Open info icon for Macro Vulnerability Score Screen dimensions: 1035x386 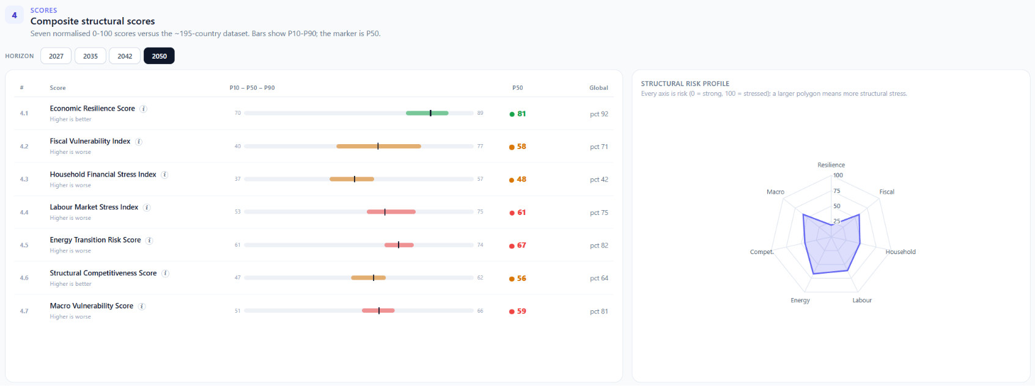[142, 307]
